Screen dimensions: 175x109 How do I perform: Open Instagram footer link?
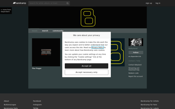coord(37,105)
